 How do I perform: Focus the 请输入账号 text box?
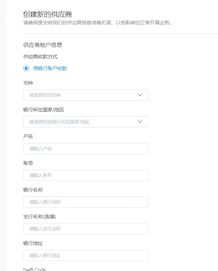tap(86, 175)
